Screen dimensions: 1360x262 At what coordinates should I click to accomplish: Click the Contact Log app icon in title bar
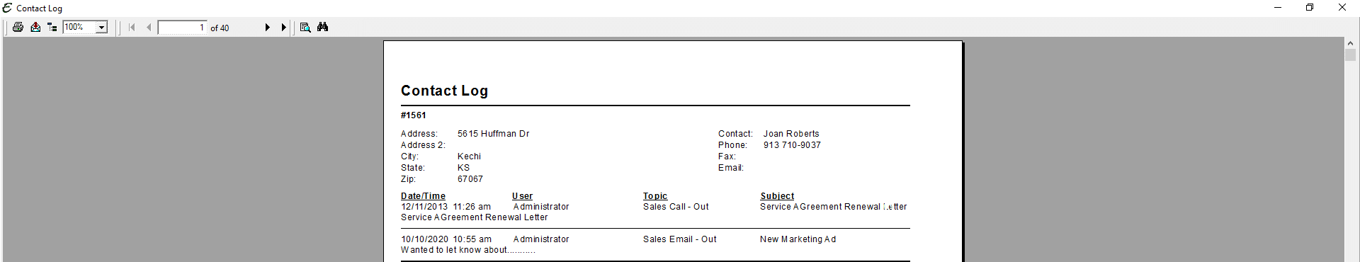(8, 8)
